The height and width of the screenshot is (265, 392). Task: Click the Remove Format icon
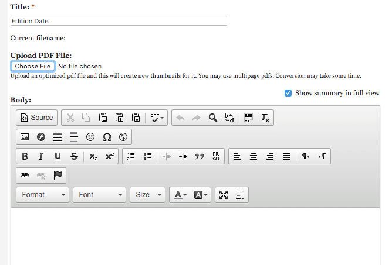coord(265,118)
